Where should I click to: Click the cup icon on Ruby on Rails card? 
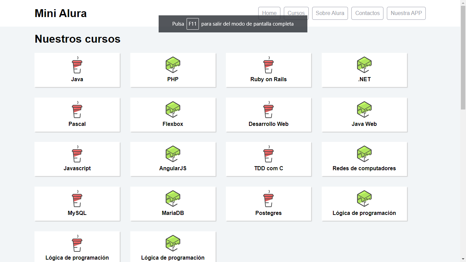pos(268,65)
